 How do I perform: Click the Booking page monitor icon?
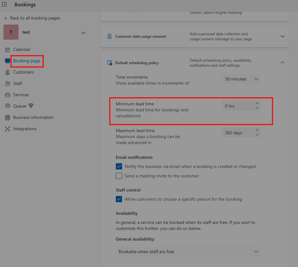(8, 61)
